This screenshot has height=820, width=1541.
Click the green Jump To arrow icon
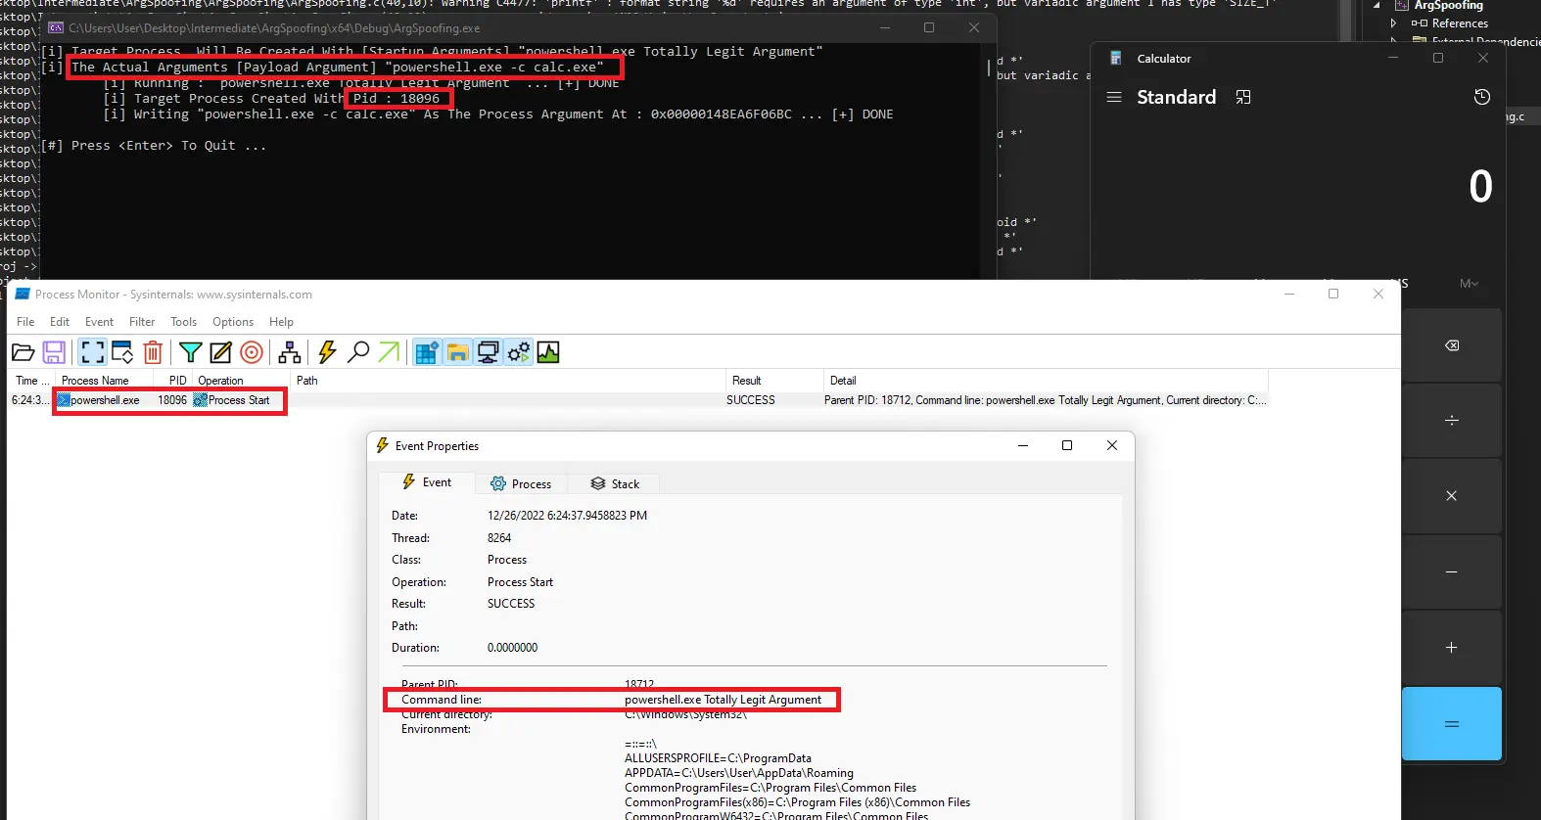[x=390, y=352]
